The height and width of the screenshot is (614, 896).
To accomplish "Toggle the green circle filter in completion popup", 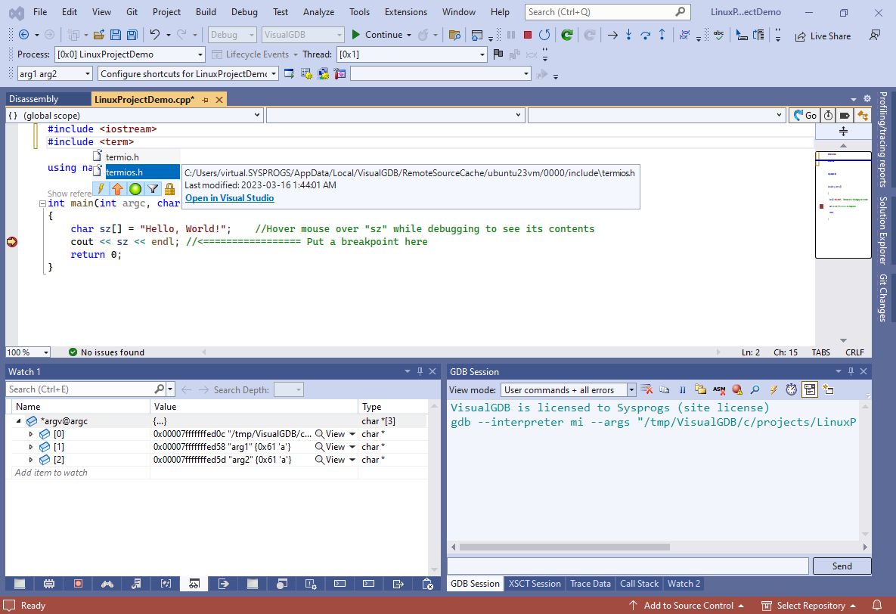I will click(x=135, y=189).
